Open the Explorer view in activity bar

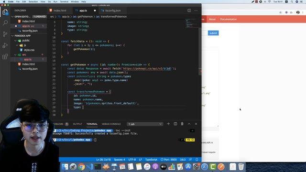[5, 12]
